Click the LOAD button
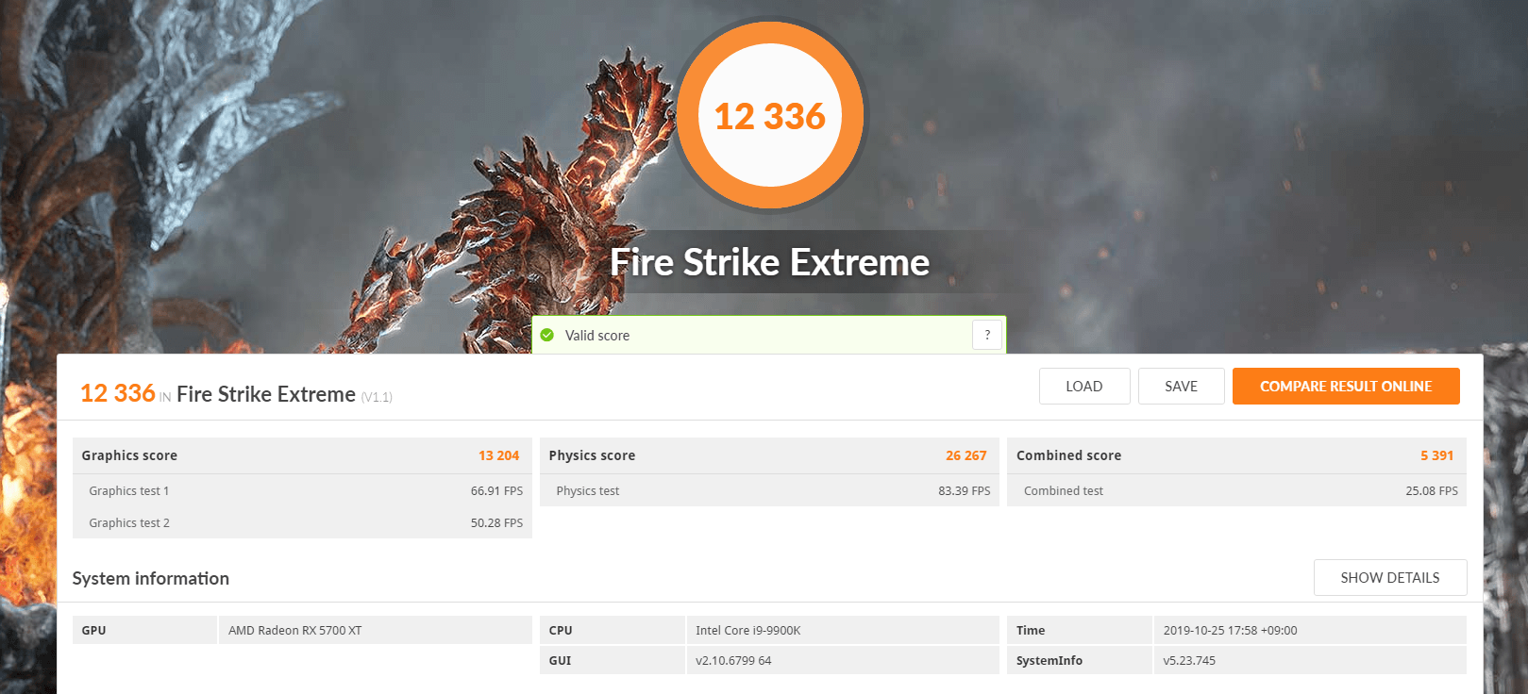 click(1084, 387)
